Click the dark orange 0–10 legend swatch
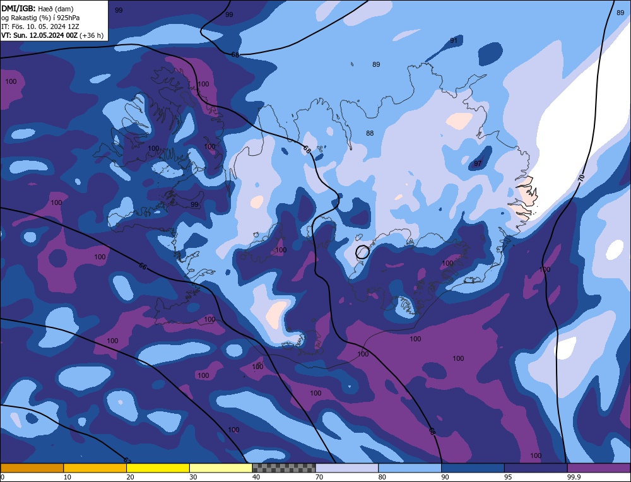This screenshot has height=482, width=631. click(x=32, y=467)
